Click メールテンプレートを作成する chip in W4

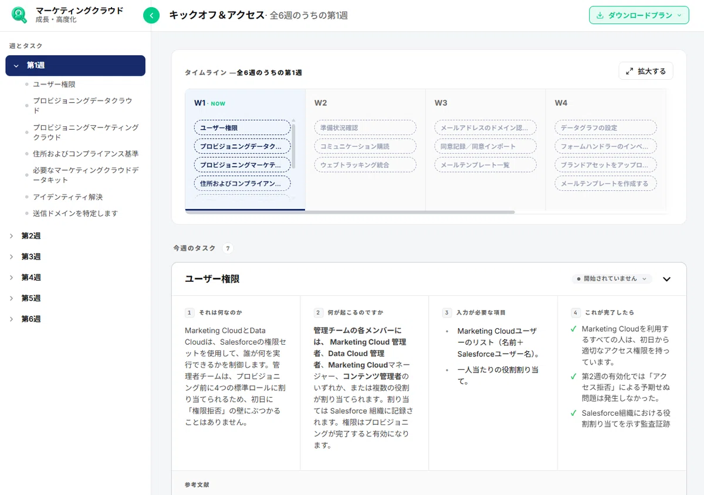[605, 184]
